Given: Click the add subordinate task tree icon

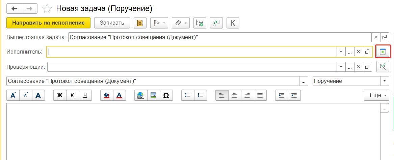Looking at the screenshot, I should (200, 23).
